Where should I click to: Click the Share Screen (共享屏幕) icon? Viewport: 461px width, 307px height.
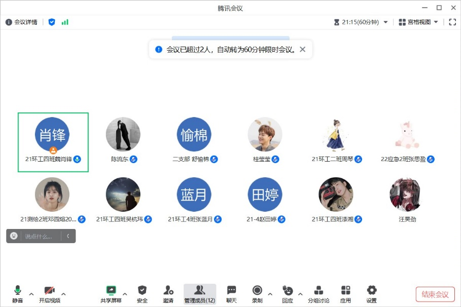point(111,291)
